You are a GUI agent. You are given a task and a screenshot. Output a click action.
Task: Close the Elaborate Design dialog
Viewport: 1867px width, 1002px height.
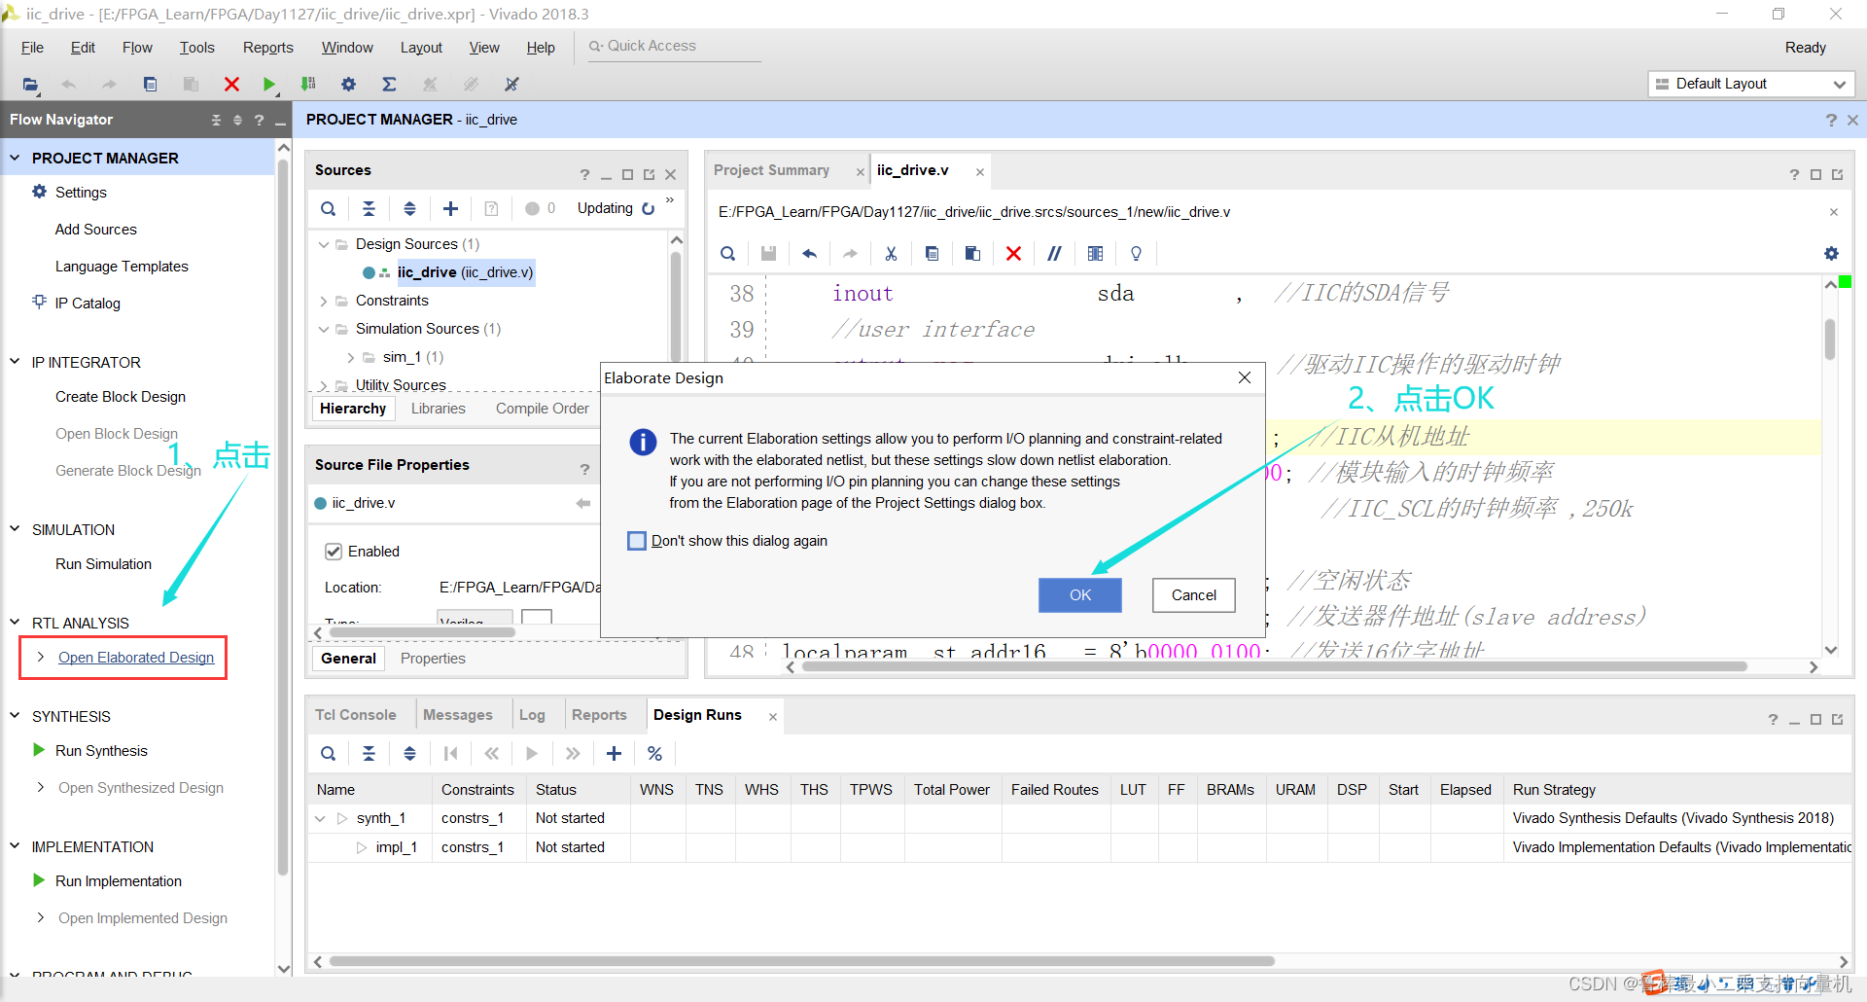[1245, 377]
